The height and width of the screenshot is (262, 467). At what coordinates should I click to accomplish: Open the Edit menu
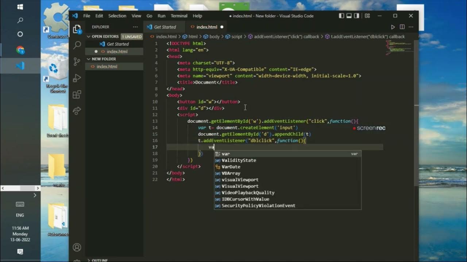coord(99,16)
